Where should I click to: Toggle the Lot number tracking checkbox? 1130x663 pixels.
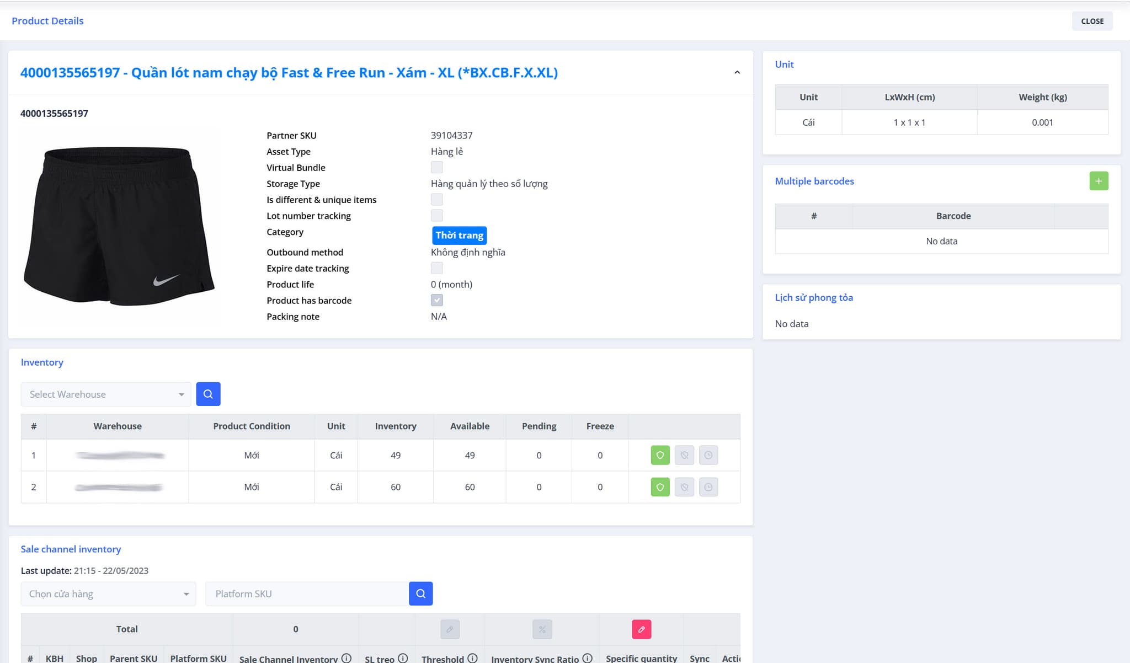click(436, 215)
